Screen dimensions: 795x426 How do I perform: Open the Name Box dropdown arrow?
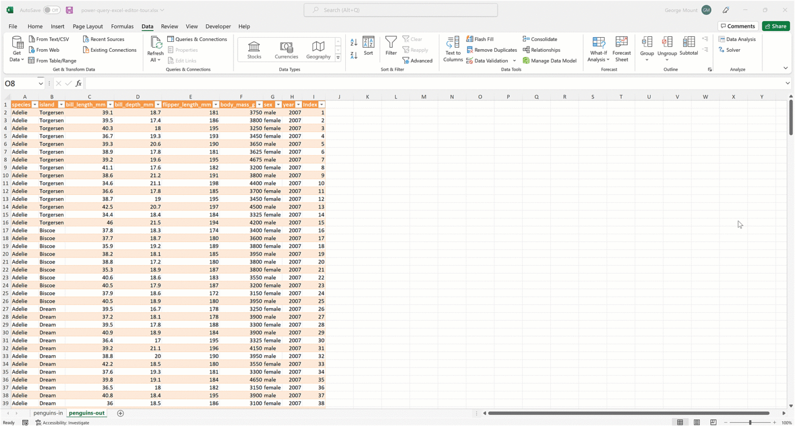click(40, 83)
